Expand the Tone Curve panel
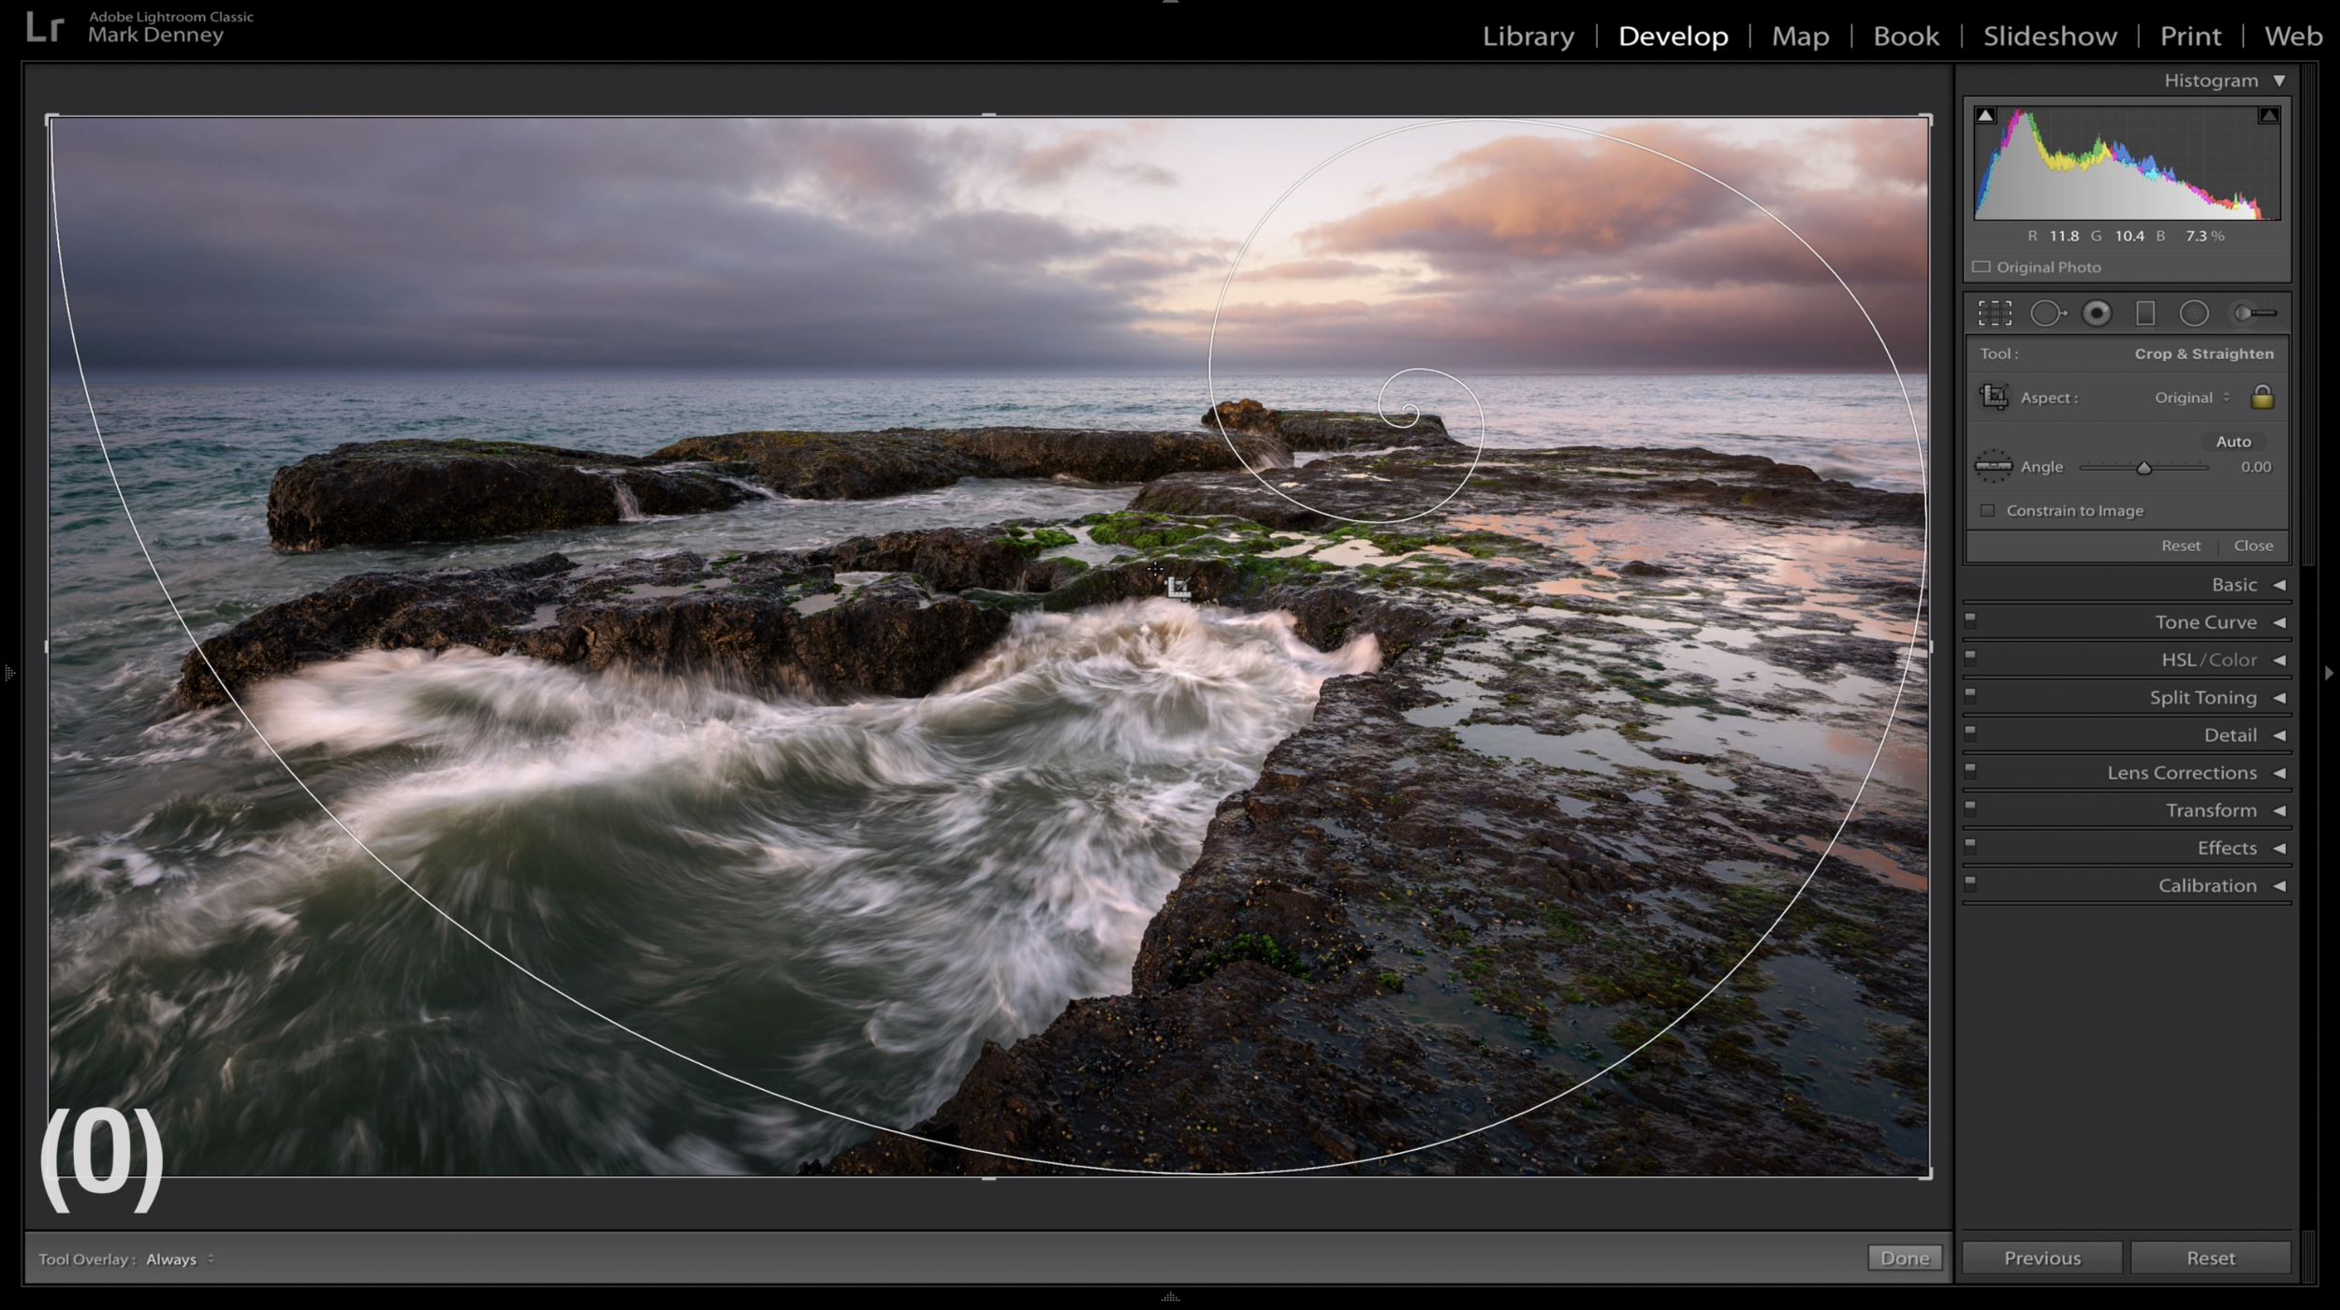 coord(2205,622)
